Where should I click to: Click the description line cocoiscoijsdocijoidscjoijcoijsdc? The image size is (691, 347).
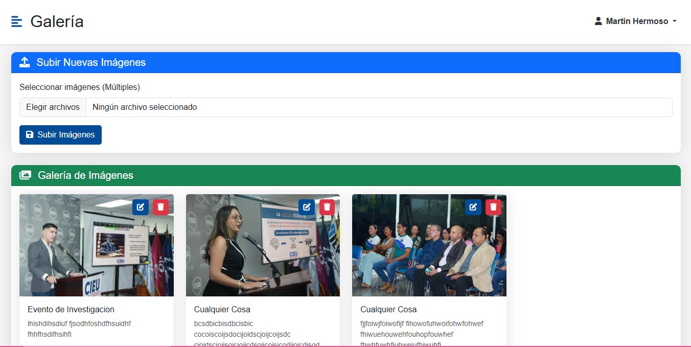(x=242, y=334)
